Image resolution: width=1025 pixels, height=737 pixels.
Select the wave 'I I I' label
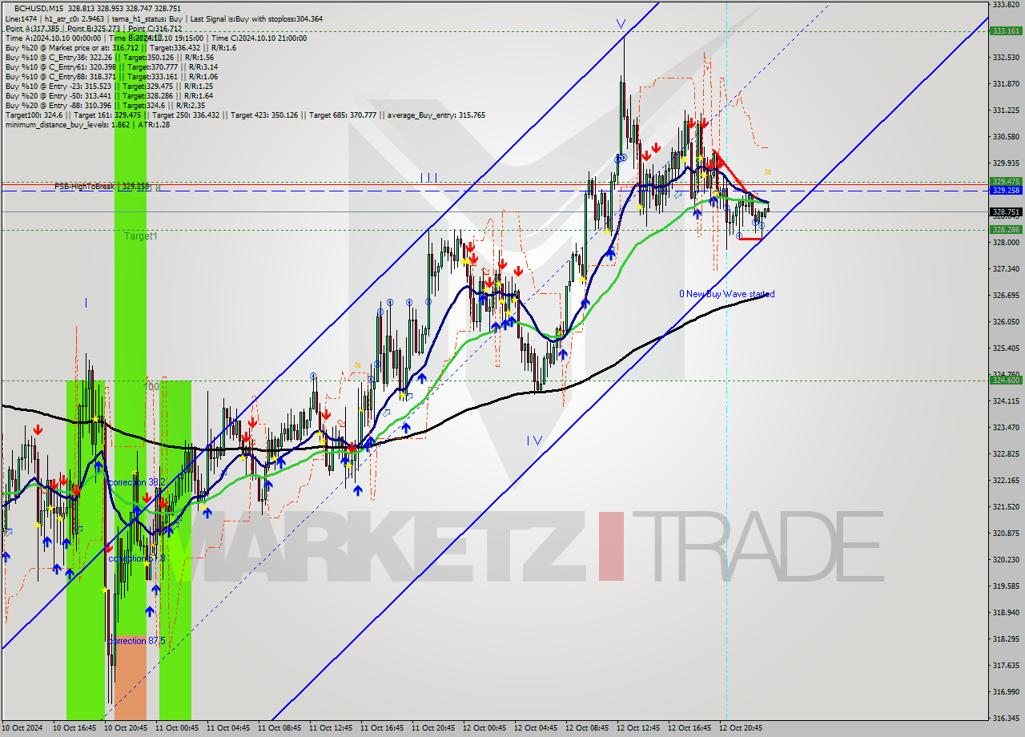pos(428,177)
